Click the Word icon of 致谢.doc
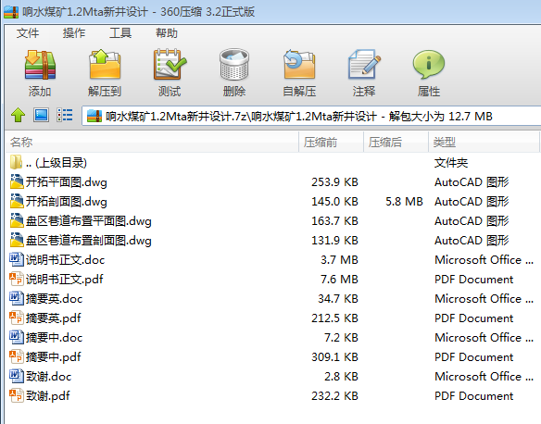Image resolution: width=541 pixels, height=424 pixels. (17, 377)
